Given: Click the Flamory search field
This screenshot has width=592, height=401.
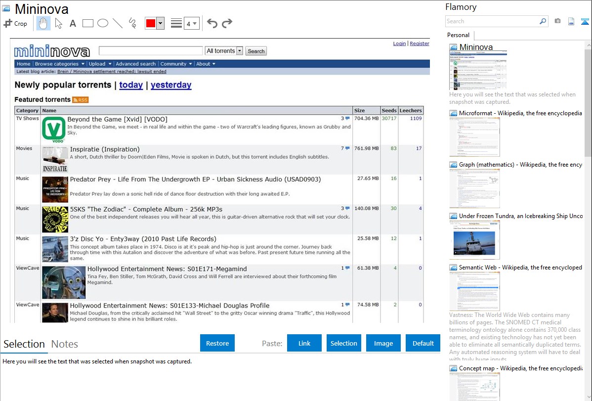Looking at the screenshot, I should pyautogui.click(x=492, y=21).
